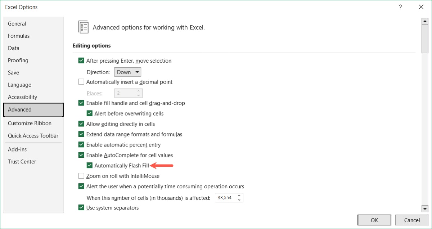This screenshot has width=432, height=229.
Task: Open the Customize Ribbon section
Action: click(30, 123)
